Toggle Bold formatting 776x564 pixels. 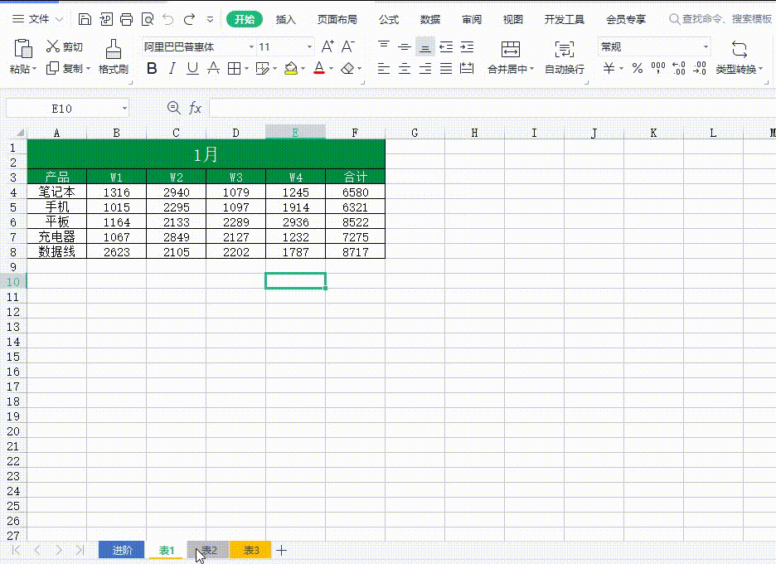(x=152, y=68)
